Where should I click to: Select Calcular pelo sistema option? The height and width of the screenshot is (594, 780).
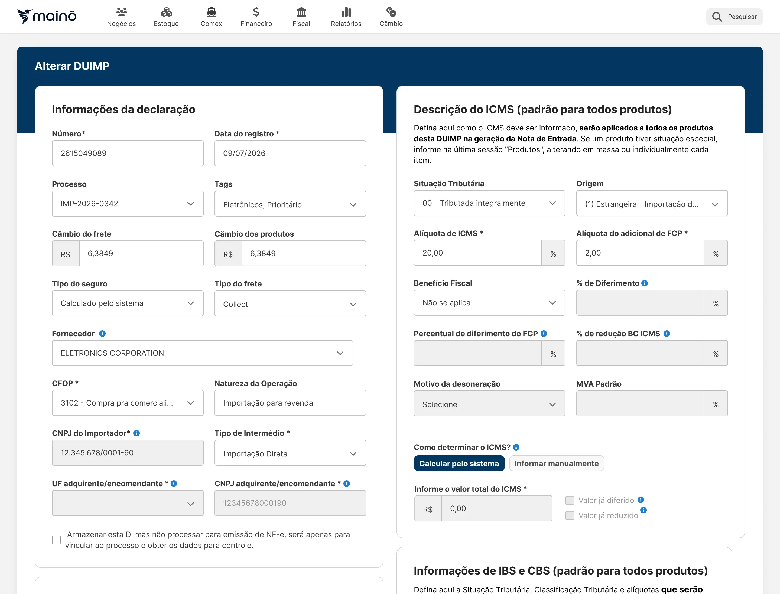pos(459,464)
